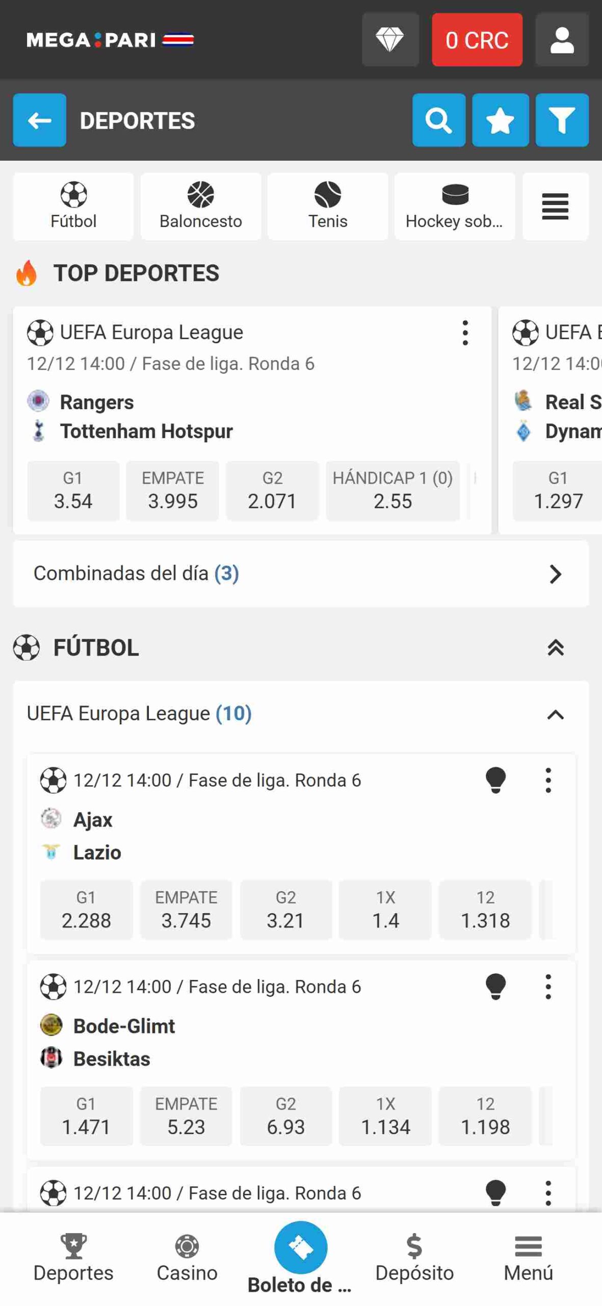Open the user profile icon
The height and width of the screenshot is (1306, 602).
click(562, 40)
